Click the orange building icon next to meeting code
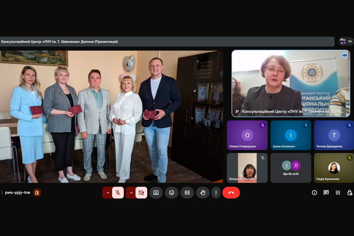354x236 pixels. click(37, 193)
